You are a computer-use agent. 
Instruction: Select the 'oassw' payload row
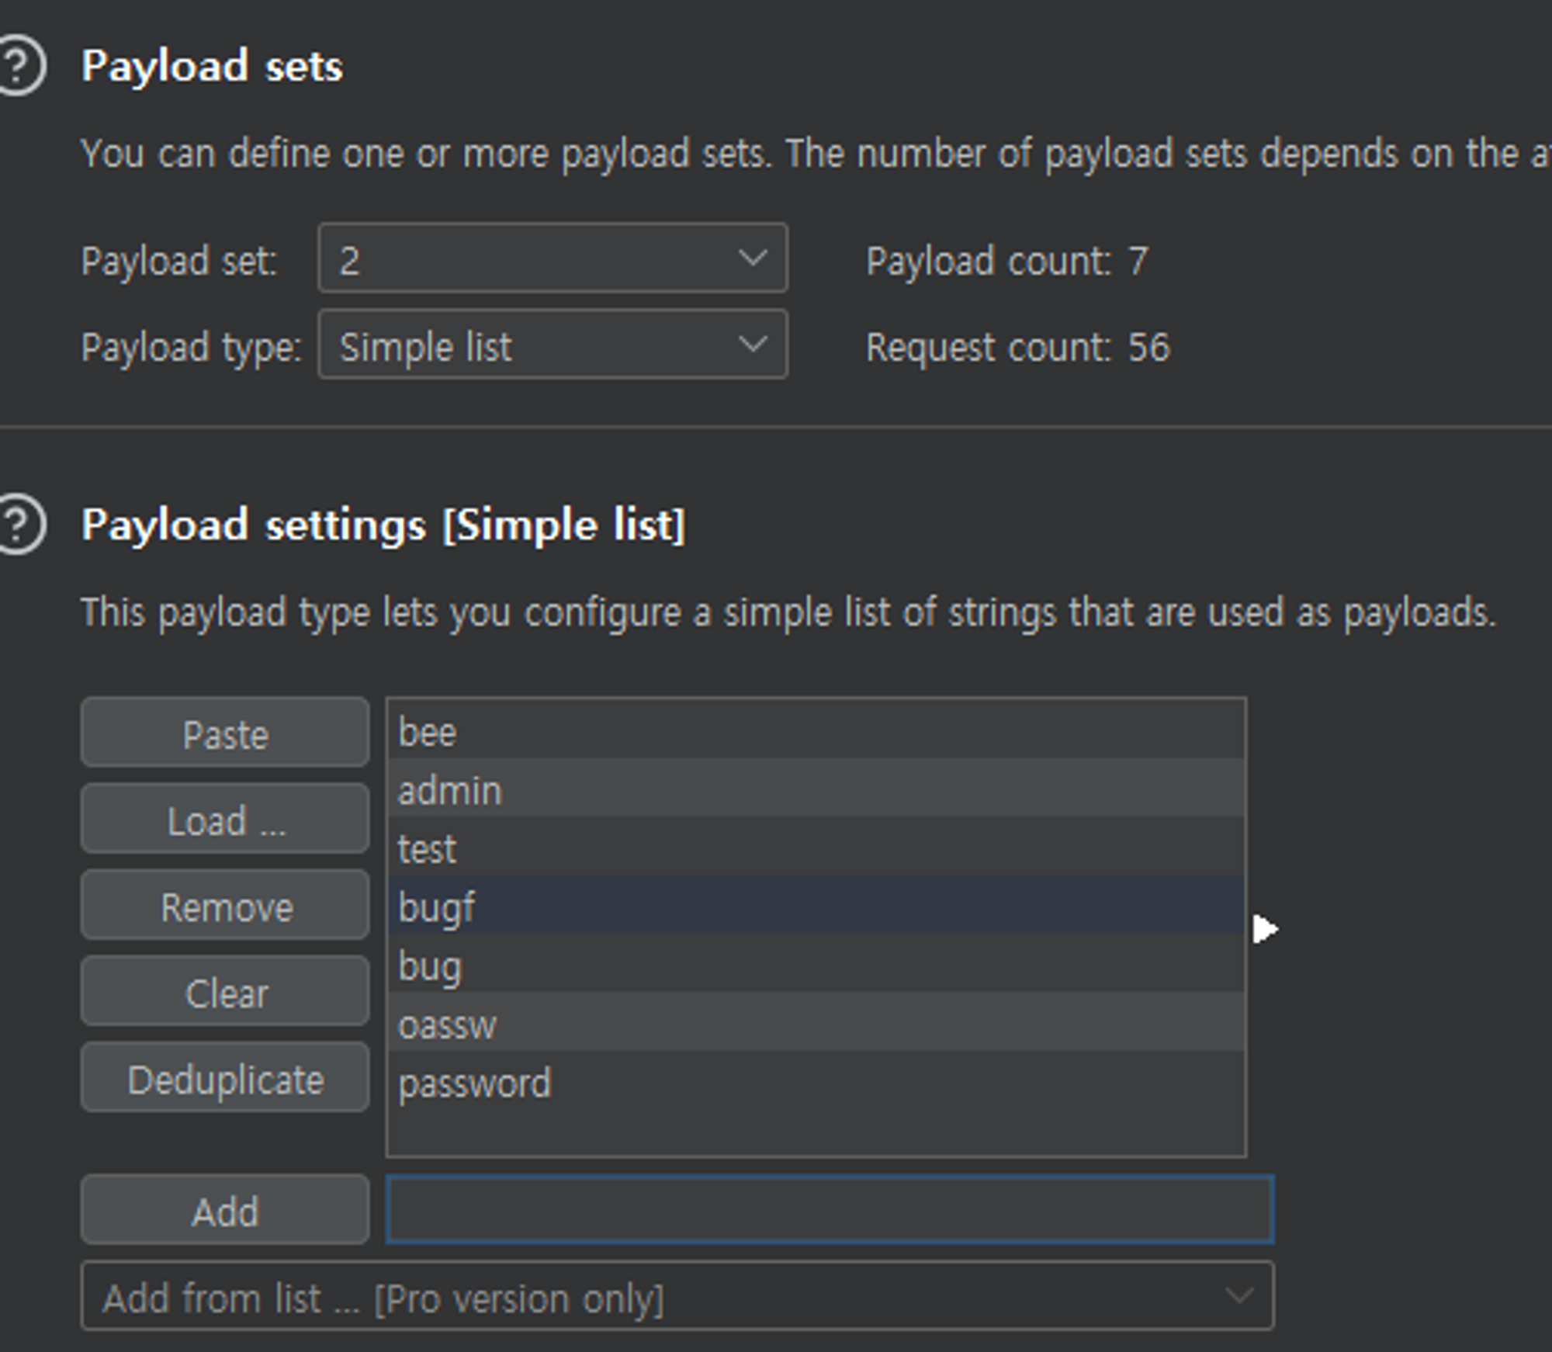point(816,1021)
